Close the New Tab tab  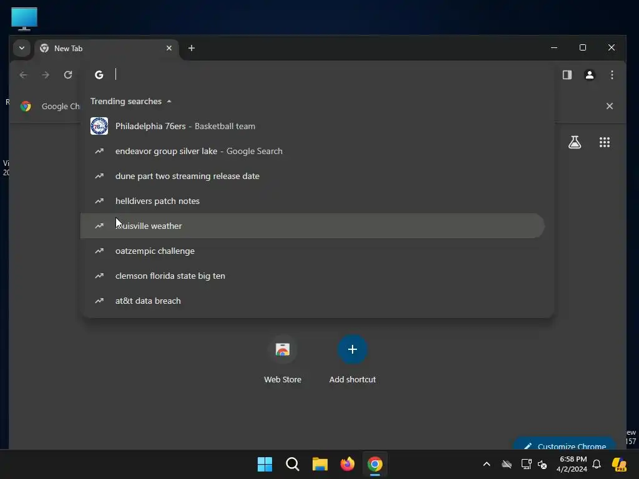(x=168, y=48)
